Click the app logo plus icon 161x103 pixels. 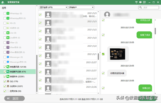click(x=3, y=2)
